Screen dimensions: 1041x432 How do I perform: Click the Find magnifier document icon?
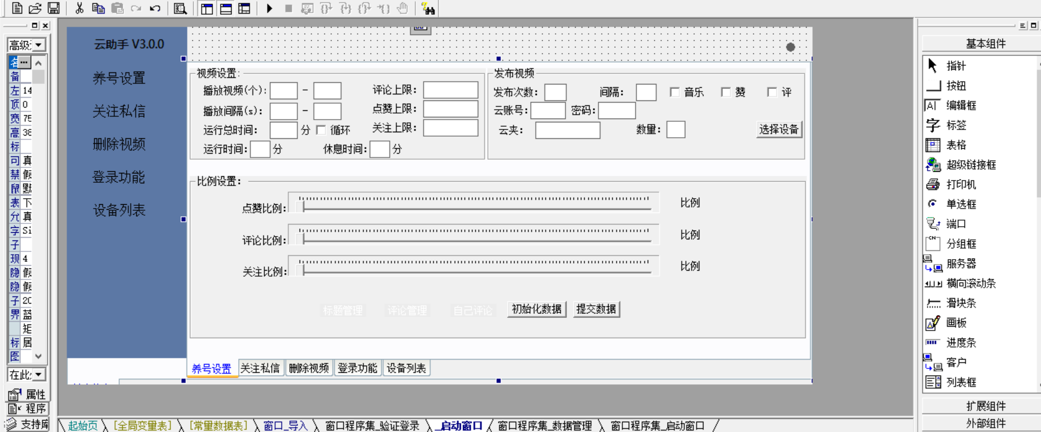tap(180, 8)
